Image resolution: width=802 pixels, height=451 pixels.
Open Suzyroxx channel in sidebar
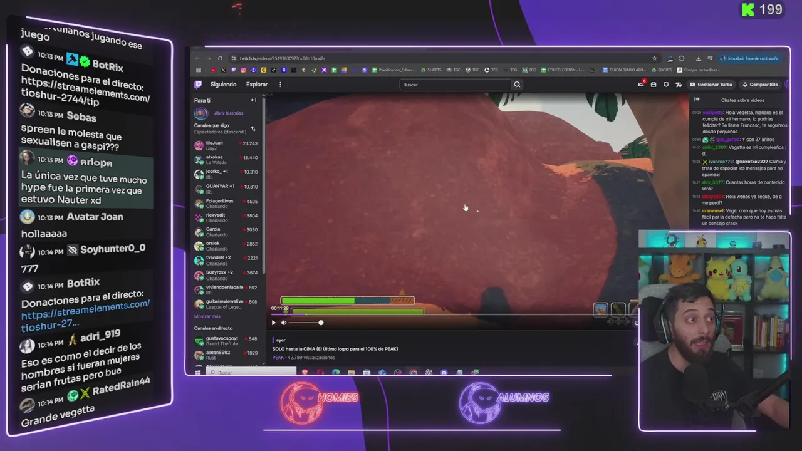[226, 275]
